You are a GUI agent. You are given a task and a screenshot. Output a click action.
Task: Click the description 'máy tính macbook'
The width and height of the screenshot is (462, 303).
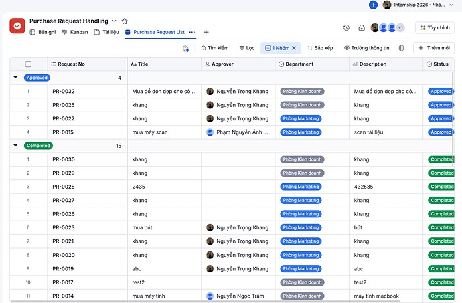click(376, 296)
